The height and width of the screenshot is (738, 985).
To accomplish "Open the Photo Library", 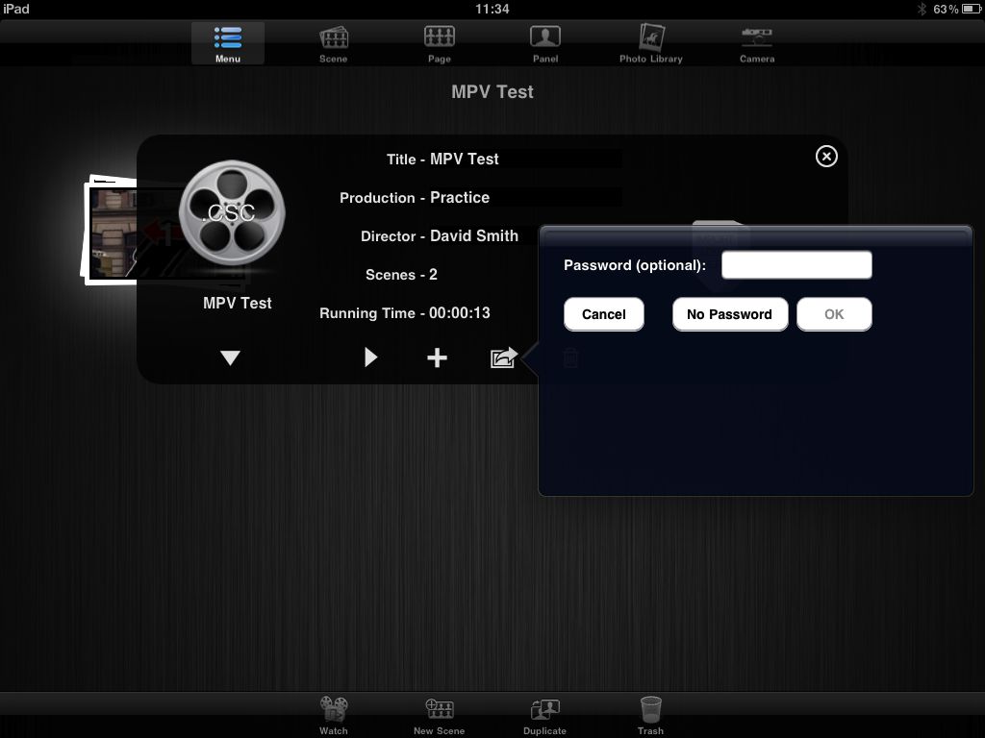I will (651, 43).
